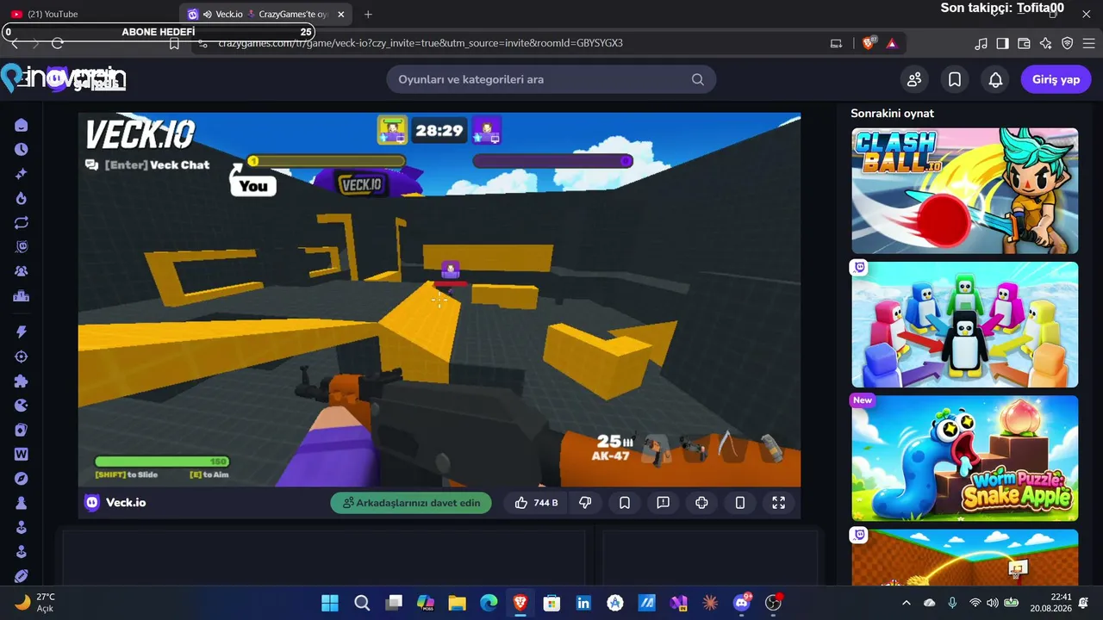Open card games category icon

pyautogui.click(x=22, y=430)
